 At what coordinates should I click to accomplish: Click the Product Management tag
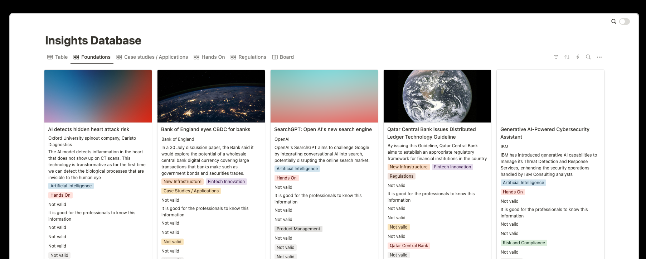point(298,229)
